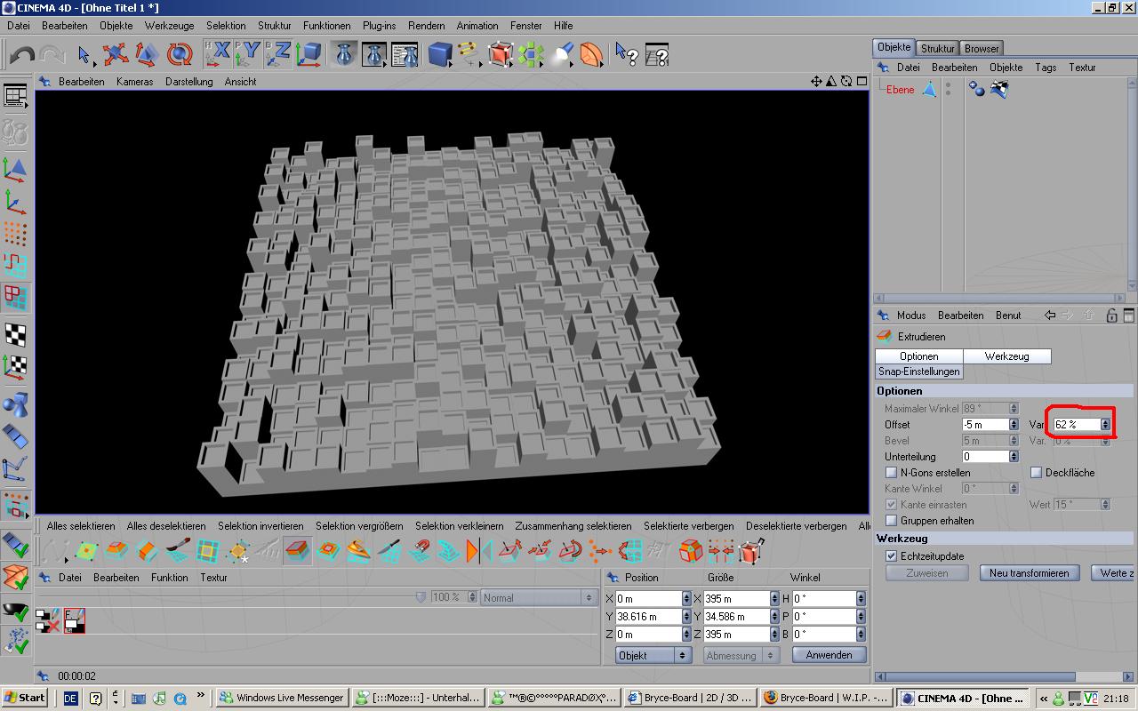Click the Anwenden button
The image size is (1138, 711).
pos(829,655)
